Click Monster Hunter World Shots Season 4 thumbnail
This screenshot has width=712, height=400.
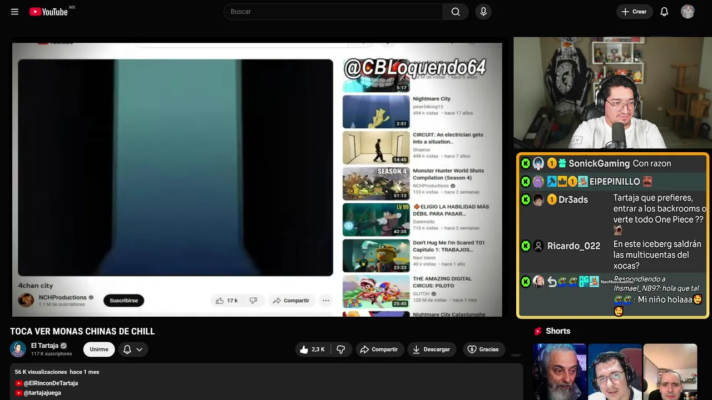[376, 183]
